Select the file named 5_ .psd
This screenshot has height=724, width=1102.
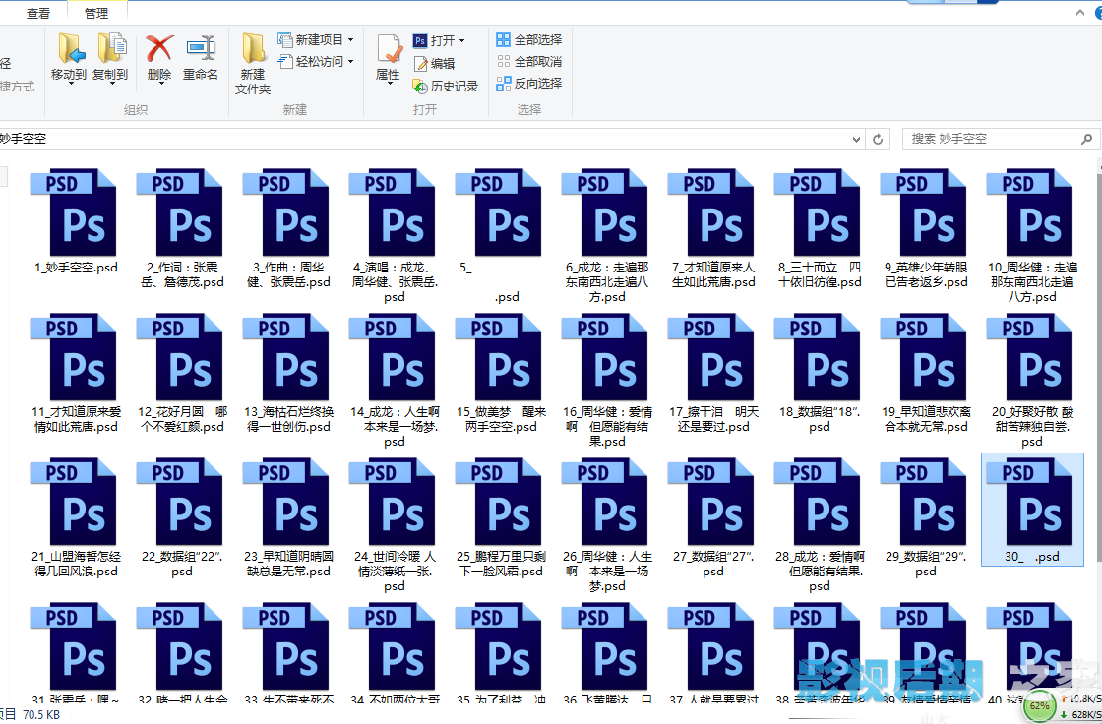pyautogui.click(x=501, y=235)
